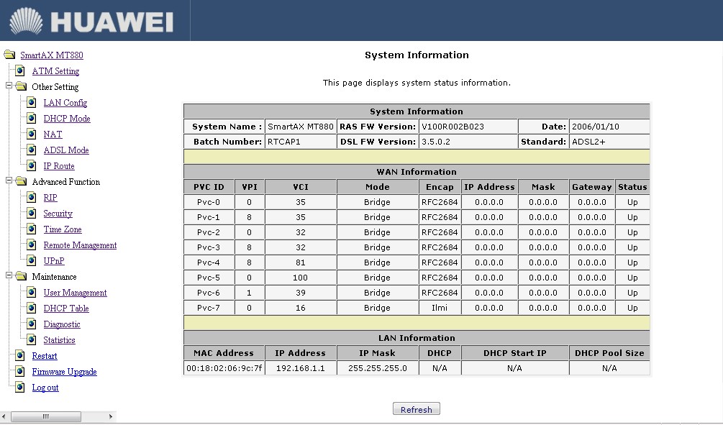Screen dimensions: 723x425
Task: Select ADSL Mode link
Action: tap(66, 150)
